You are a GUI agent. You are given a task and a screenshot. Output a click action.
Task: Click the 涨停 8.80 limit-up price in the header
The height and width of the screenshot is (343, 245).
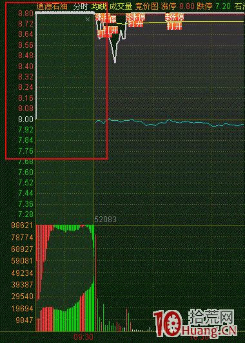pyautogui.click(x=178, y=6)
